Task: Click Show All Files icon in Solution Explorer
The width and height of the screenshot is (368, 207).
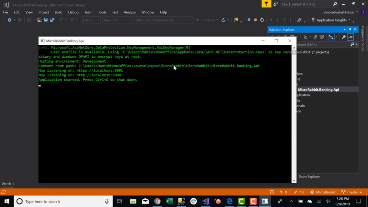Action: coord(322,37)
